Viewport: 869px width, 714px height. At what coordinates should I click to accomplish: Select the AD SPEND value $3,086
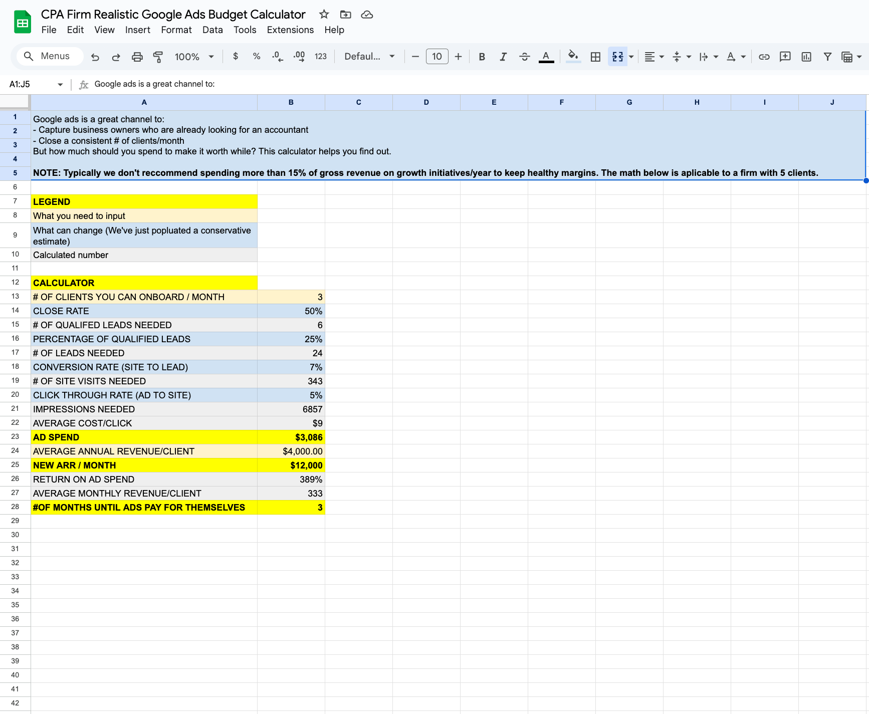pyautogui.click(x=291, y=437)
